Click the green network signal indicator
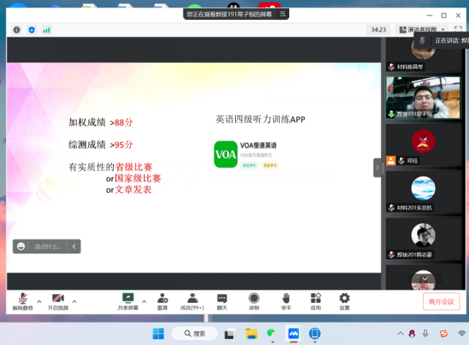This screenshot has width=469, height=345. click(47, 30)
